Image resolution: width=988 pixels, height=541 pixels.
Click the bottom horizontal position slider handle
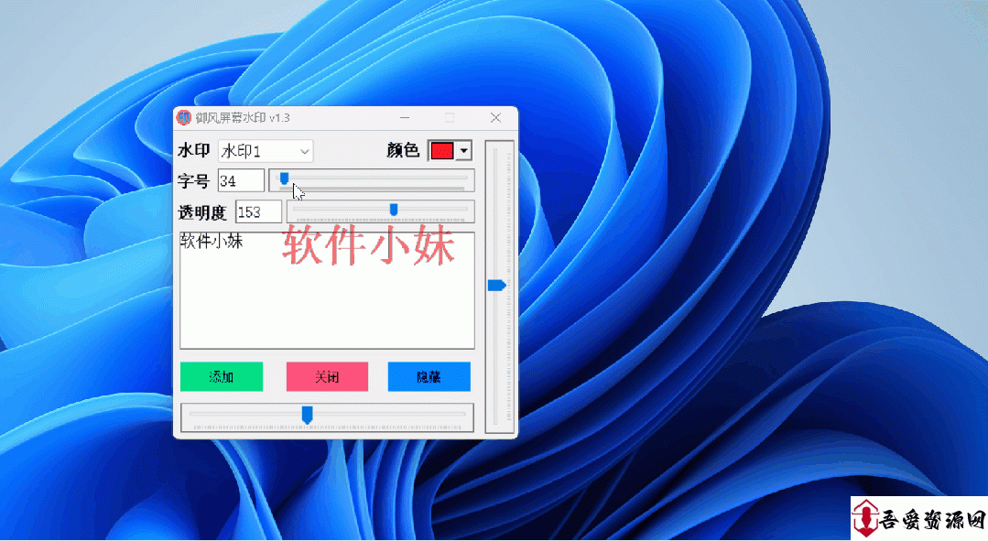(307, 415)
